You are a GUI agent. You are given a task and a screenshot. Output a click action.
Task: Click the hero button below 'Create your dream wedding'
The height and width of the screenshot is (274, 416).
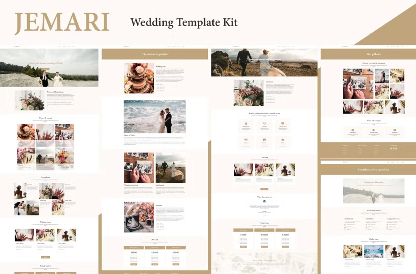[x=45, y=68]
